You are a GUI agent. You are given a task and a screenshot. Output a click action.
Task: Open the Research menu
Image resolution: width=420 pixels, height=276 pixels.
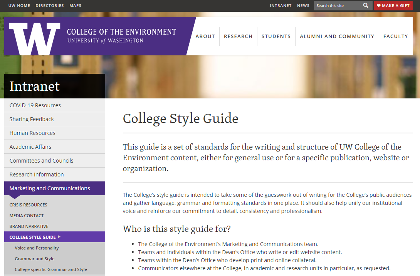click(238, 37)
